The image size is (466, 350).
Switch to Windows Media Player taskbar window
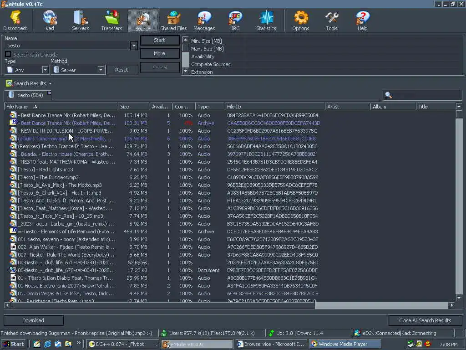[345, 344]
